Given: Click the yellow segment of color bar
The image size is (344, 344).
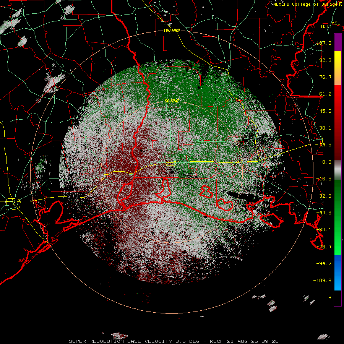Looking at the screenshot, I should pyautogui.click(x=338, y=68).
